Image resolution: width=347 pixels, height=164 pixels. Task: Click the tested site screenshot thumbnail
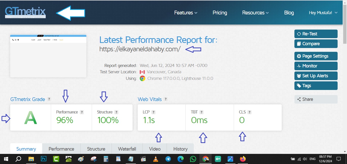[48, 56]
